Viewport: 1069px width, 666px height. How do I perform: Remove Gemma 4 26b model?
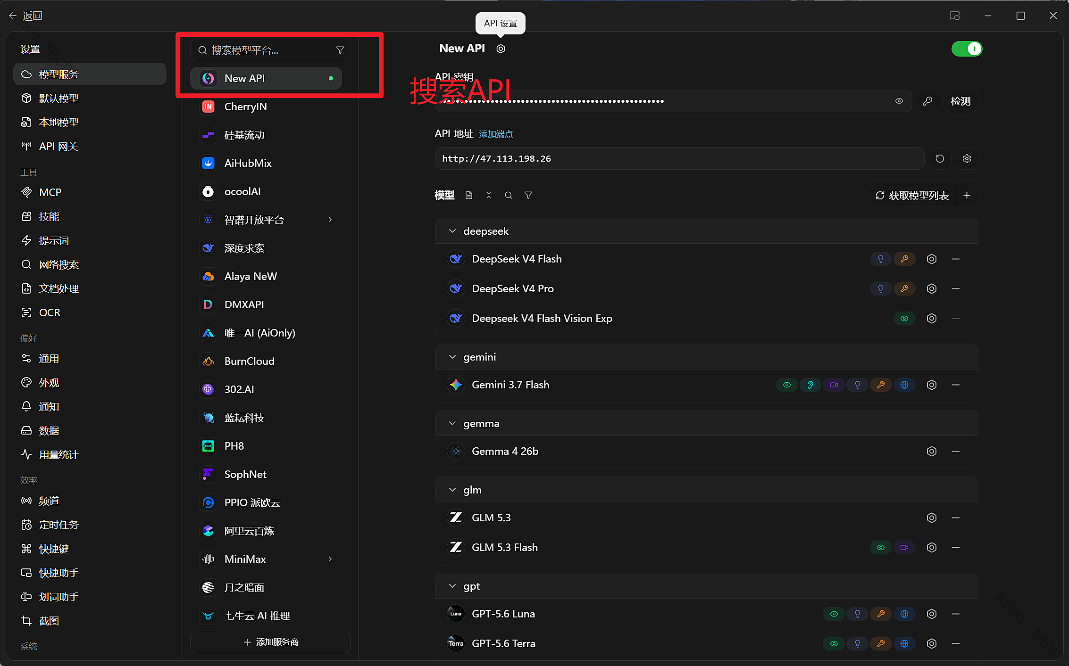[956, 451]
